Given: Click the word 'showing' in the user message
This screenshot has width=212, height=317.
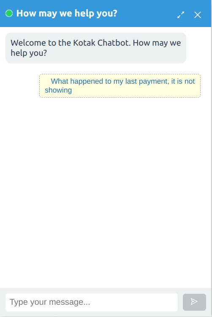Looking at the screenshot, I should click(x=58, y=90).
